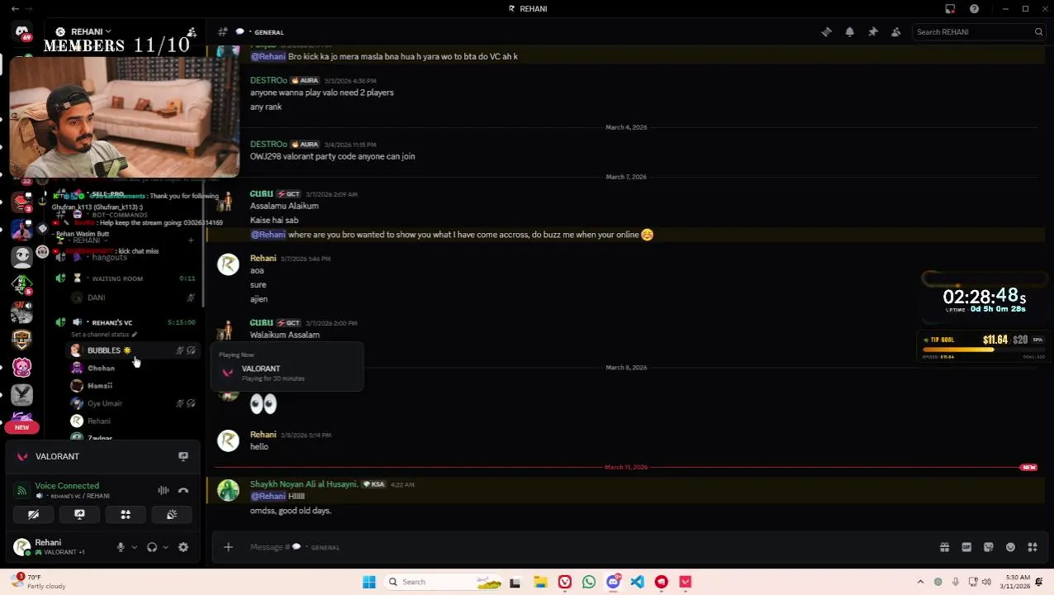Open the pink flower server icon
Viewport: 1054px width, 595px height.
pos(21,367)
